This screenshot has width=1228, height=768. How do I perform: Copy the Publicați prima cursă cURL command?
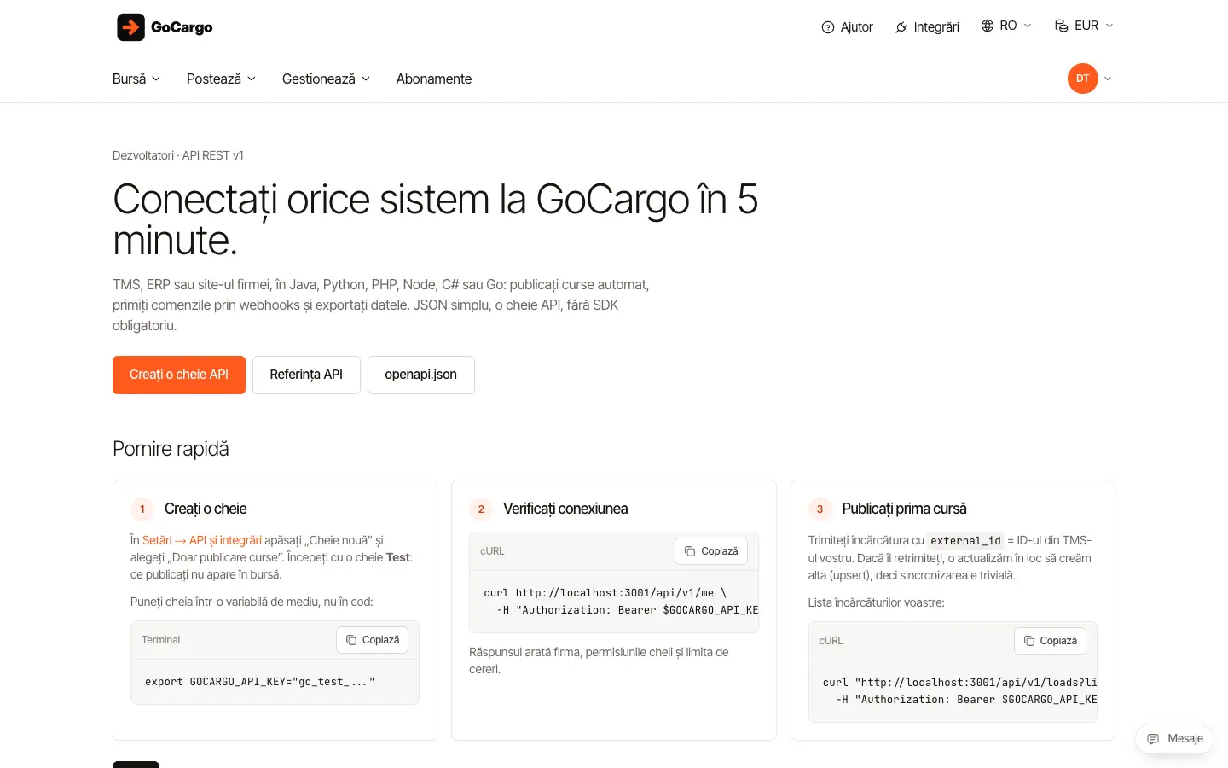click(x=1050, y=641)
